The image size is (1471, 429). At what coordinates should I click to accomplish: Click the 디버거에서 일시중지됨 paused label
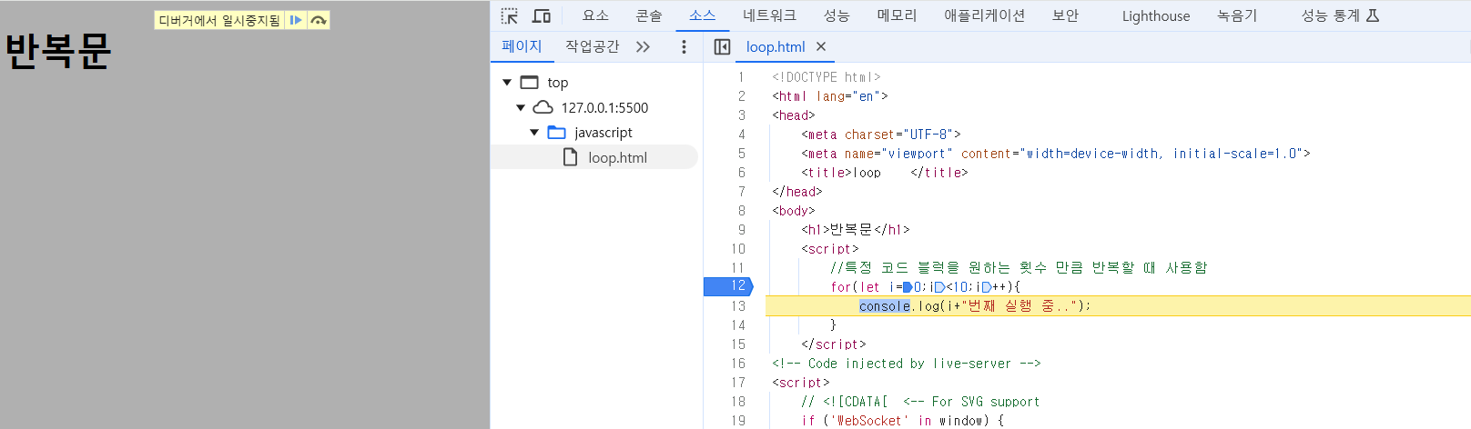click(219, 20)
